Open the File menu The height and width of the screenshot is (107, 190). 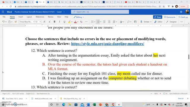point(4,17)
